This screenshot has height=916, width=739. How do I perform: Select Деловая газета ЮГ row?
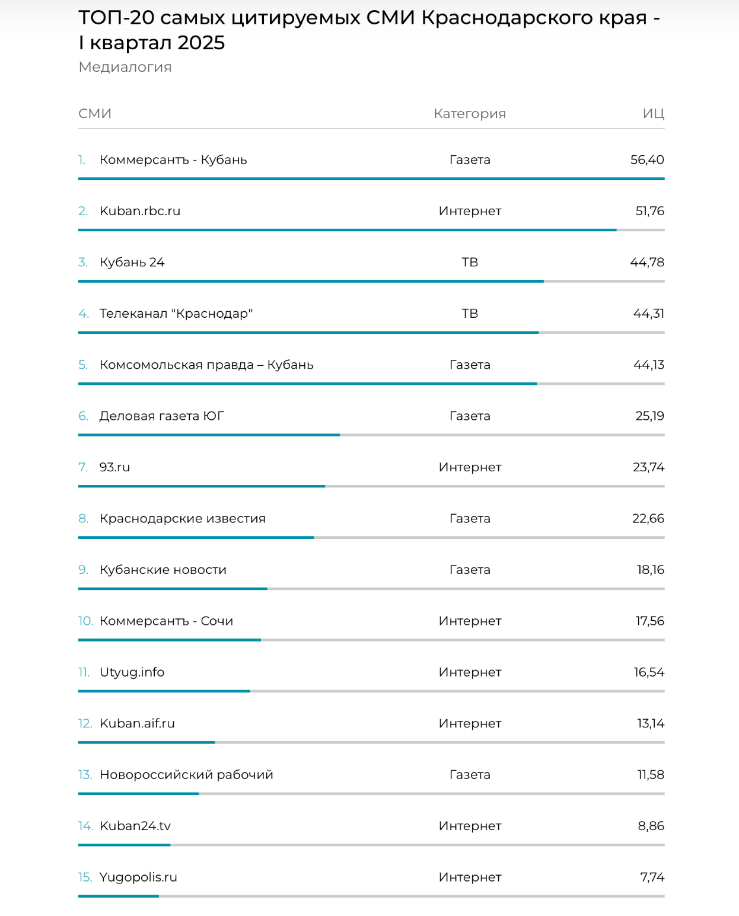371,416
